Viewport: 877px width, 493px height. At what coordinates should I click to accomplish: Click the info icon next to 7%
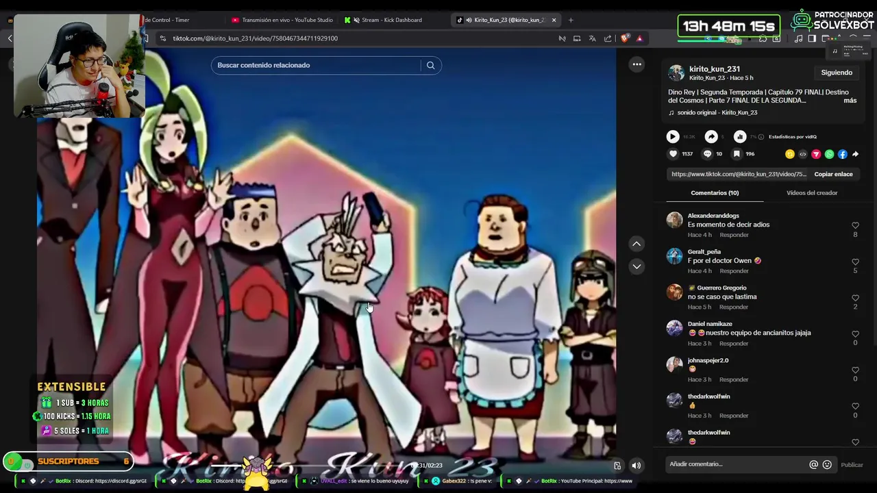(761, 137)
